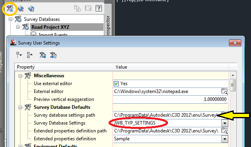The width and height of the screenshot is (251, 147).
Task: Toggle the item preview list icon
Action: click(88, 8)
